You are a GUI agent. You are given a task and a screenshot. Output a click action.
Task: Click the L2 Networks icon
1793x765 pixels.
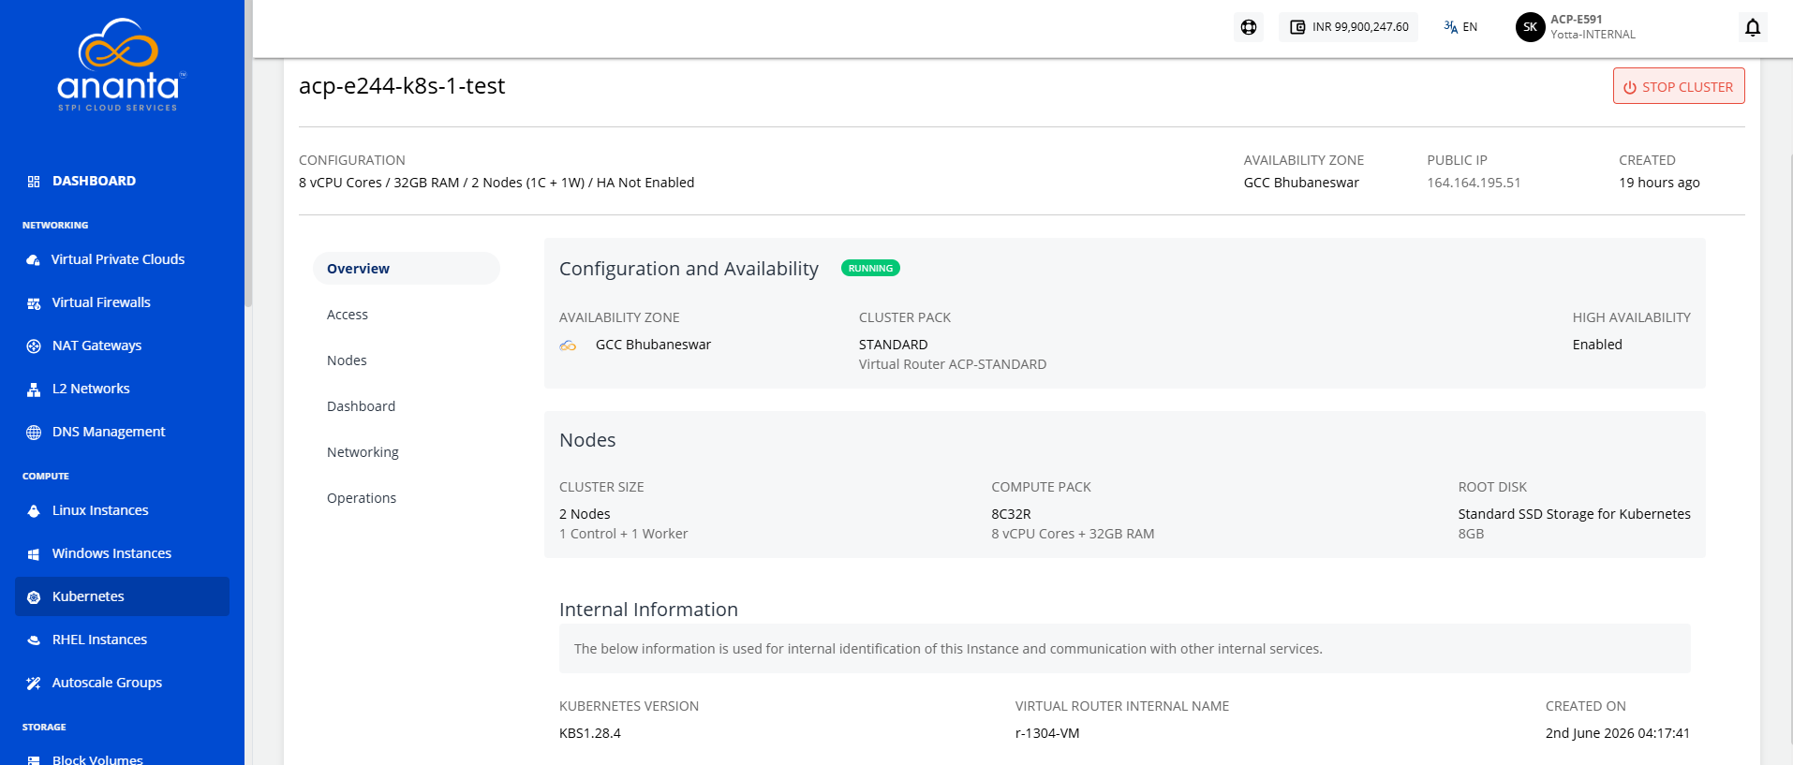click(x=34, y=390)
